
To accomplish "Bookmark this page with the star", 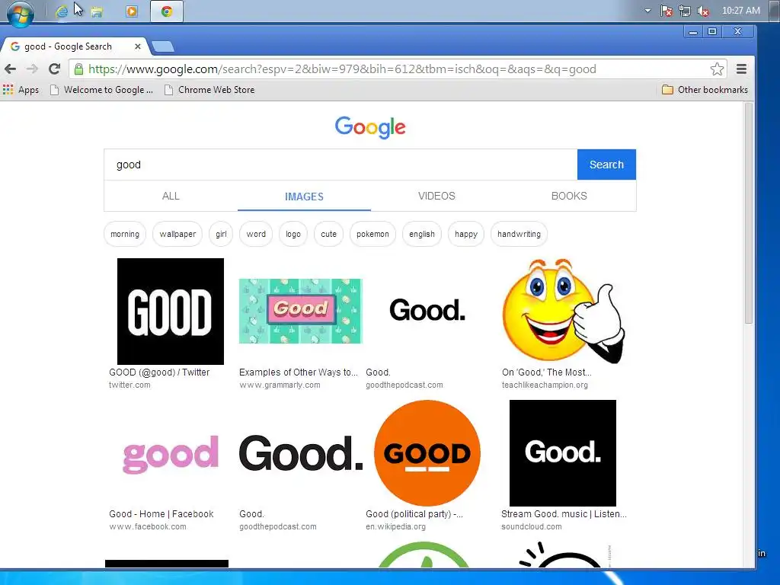I will 717,69.
